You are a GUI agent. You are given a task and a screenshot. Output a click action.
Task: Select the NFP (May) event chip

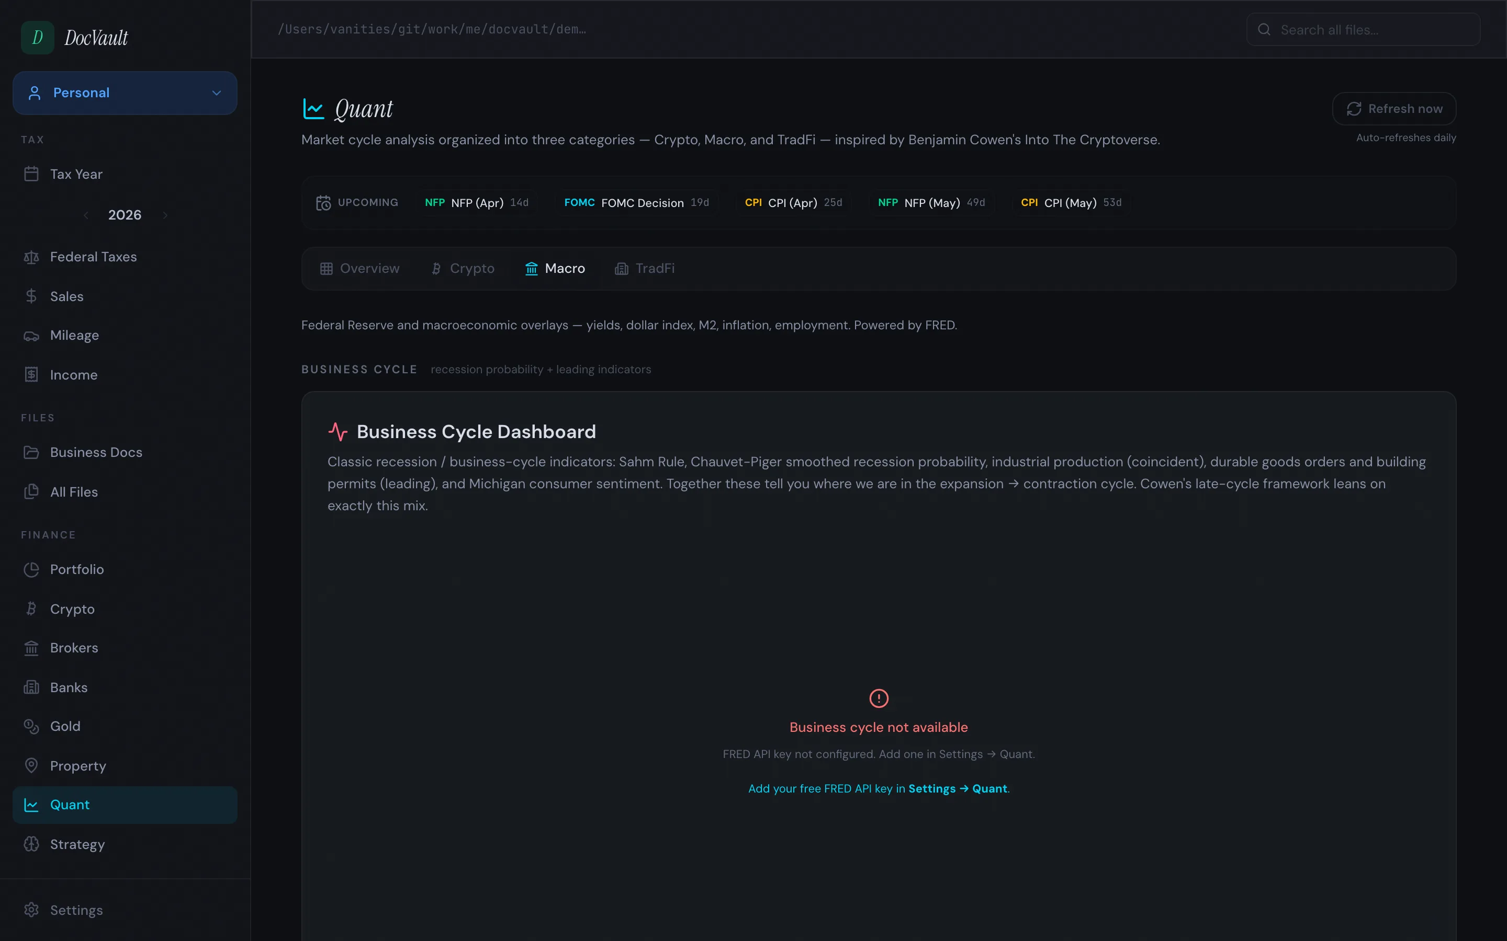pos(931,203)
